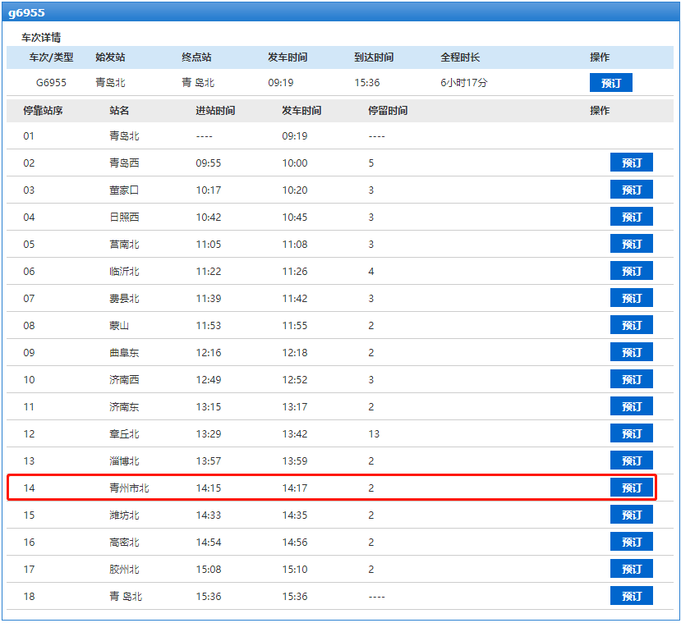
Task: Select the 青州市北 station name
Action: (x=129, y=488)
